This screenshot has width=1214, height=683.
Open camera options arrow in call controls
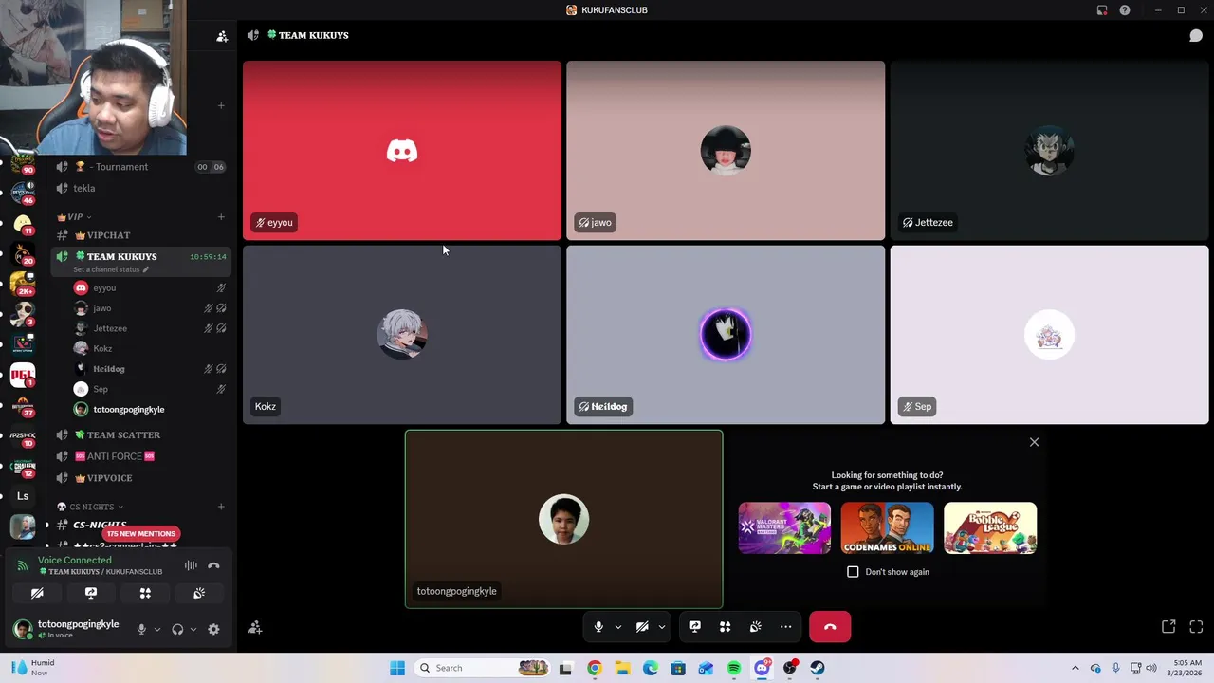(x=662, y=627)
